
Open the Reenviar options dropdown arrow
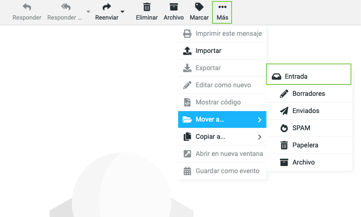point(122,11)
